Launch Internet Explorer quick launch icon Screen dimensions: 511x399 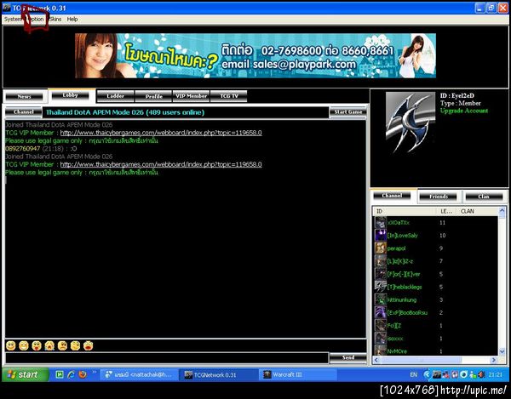click(x=71, y=374)
